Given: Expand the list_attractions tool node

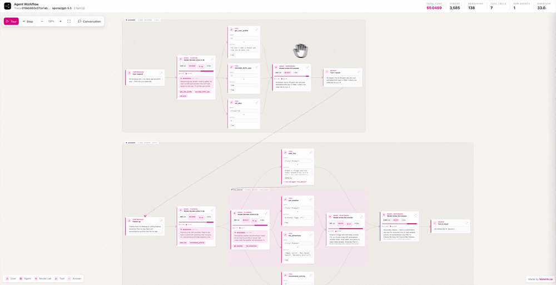Looking at the screenshot, I should tap(311, 235).
